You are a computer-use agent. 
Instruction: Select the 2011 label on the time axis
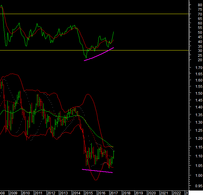click(x=38, y=193)
